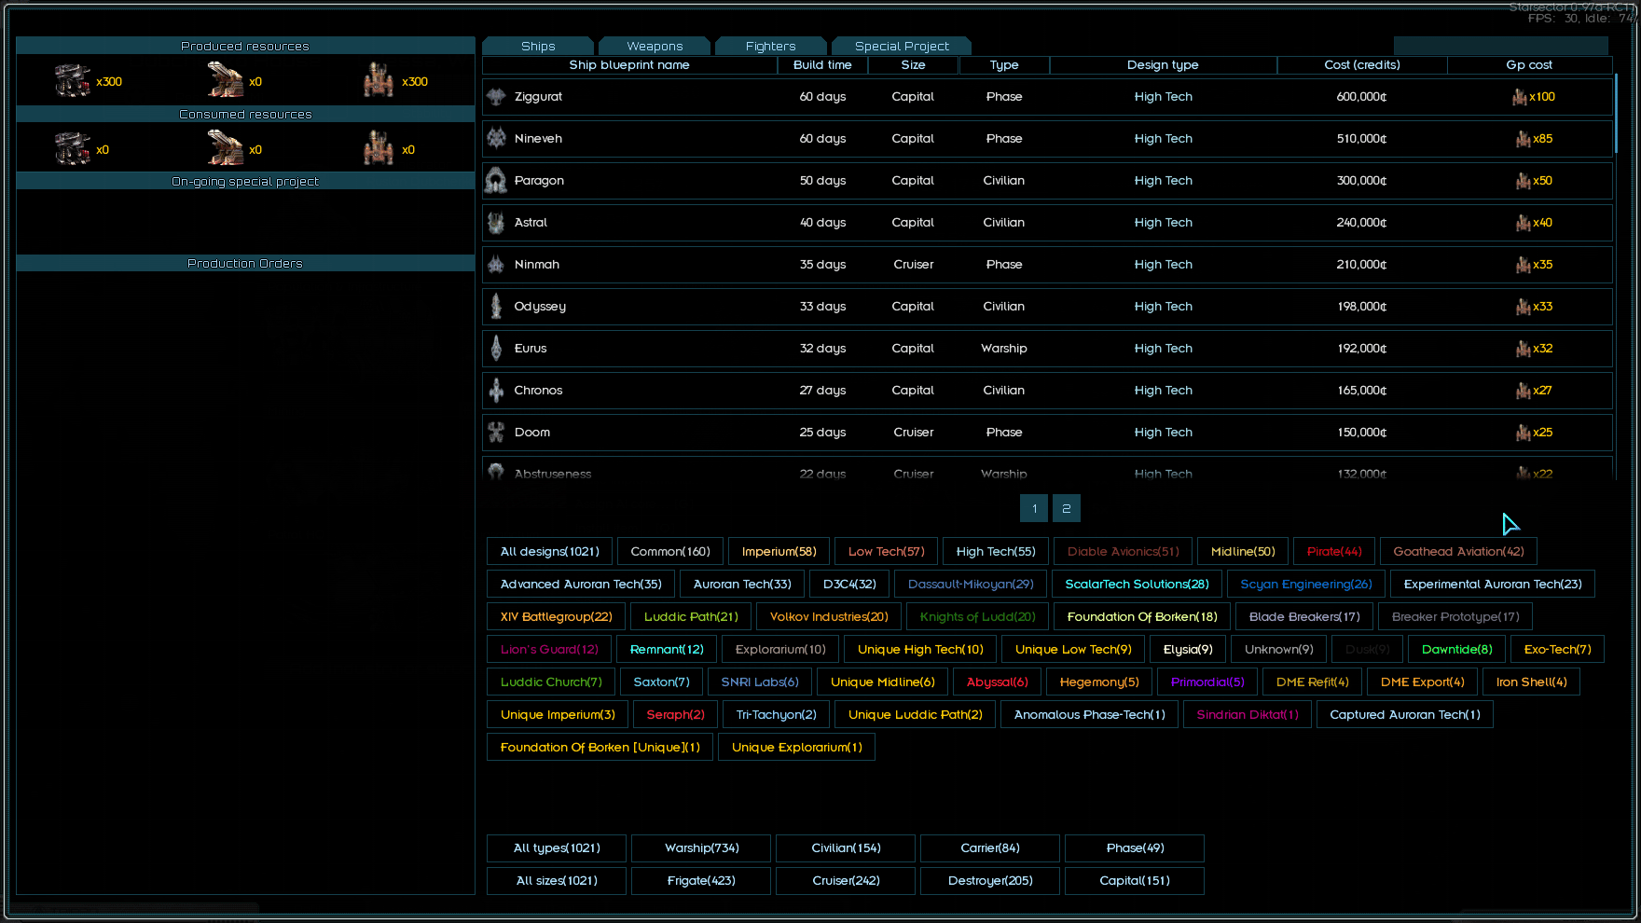This screenshot has width=1641, height=923.
Task: Toggle the High Tech(55) design filter
Action: click(996, 552)
